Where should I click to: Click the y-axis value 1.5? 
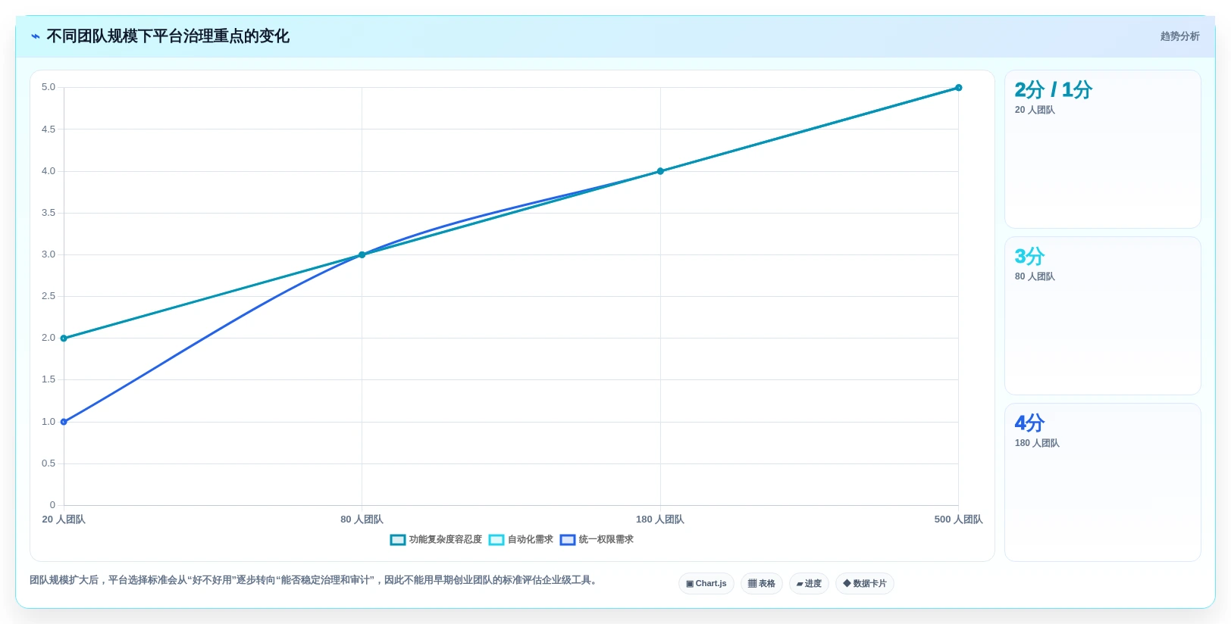pyautogui.click(x=49, y=379)
